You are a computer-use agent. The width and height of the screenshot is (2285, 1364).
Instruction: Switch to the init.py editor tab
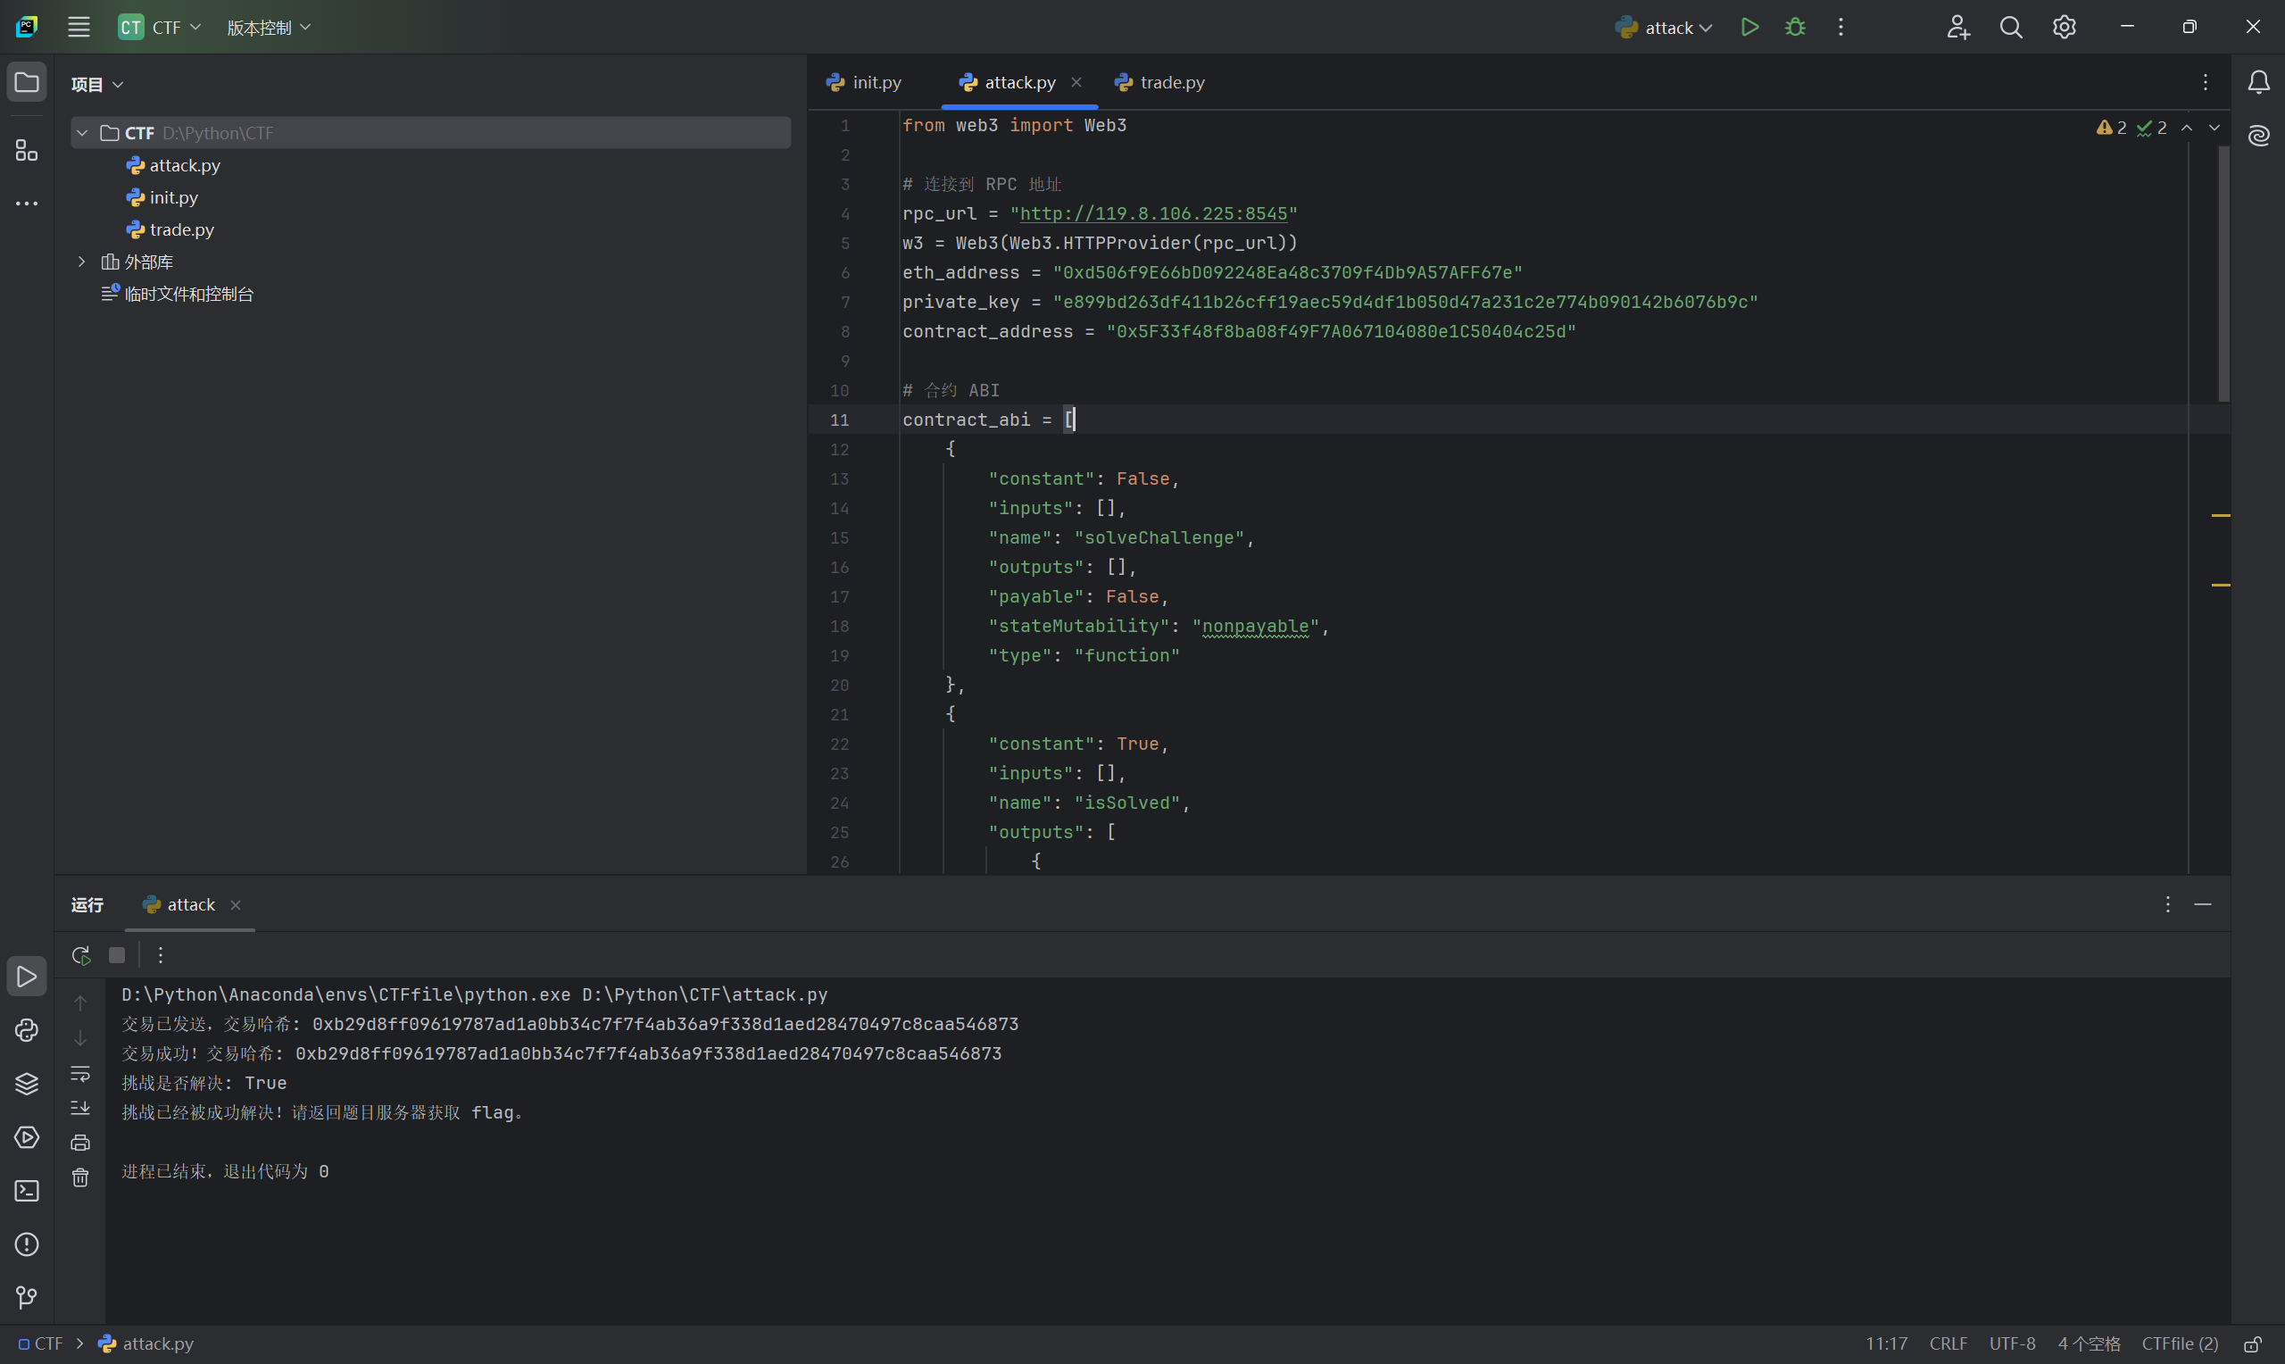pyautogui.click(x=876, y=83)
